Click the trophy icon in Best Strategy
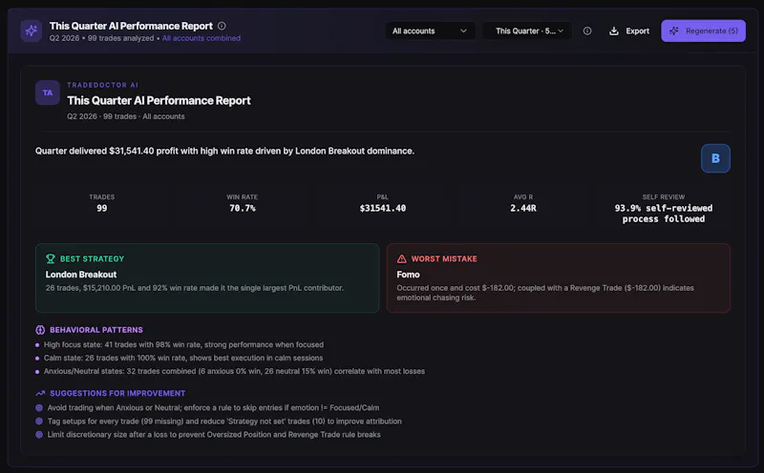The width and height of the screenshot is (764, 473). [51, 258]
